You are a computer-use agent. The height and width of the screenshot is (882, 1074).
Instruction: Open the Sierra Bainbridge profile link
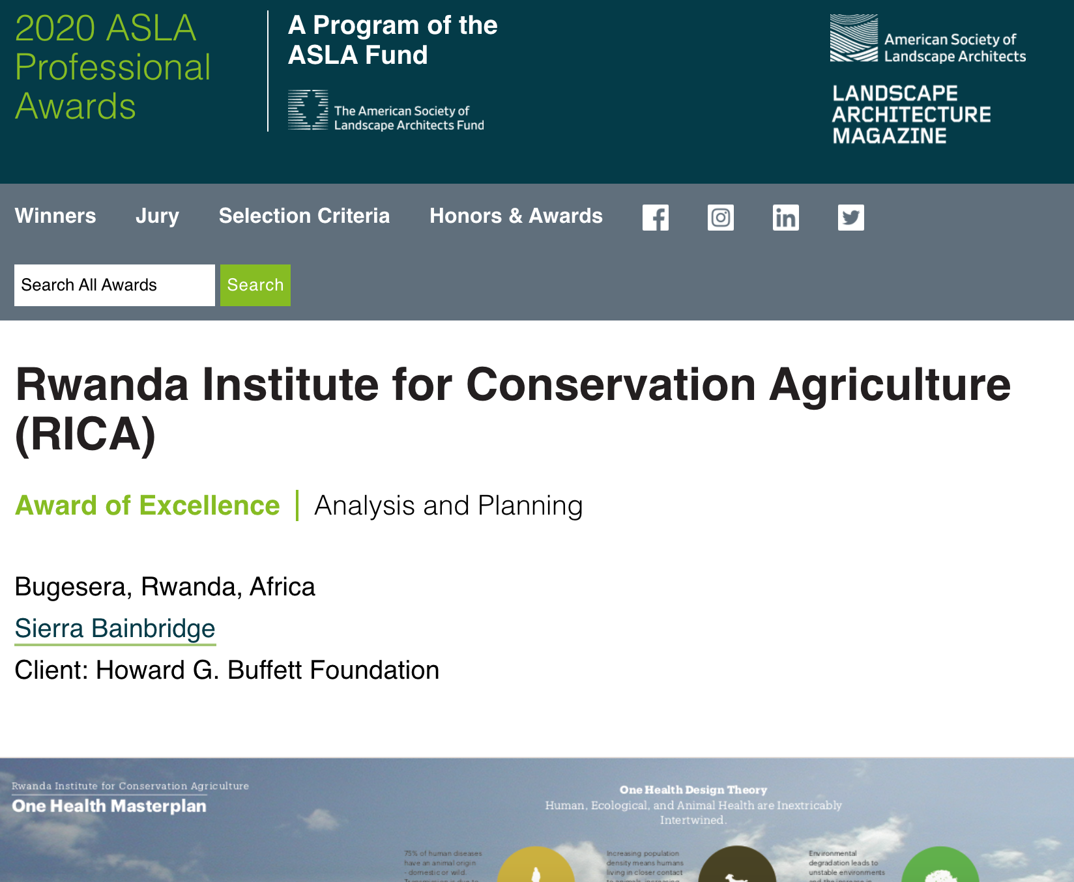[115, 628]
